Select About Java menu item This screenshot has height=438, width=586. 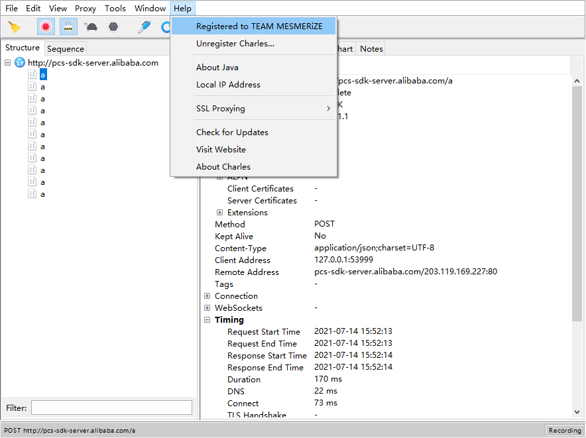click(254, 68)
